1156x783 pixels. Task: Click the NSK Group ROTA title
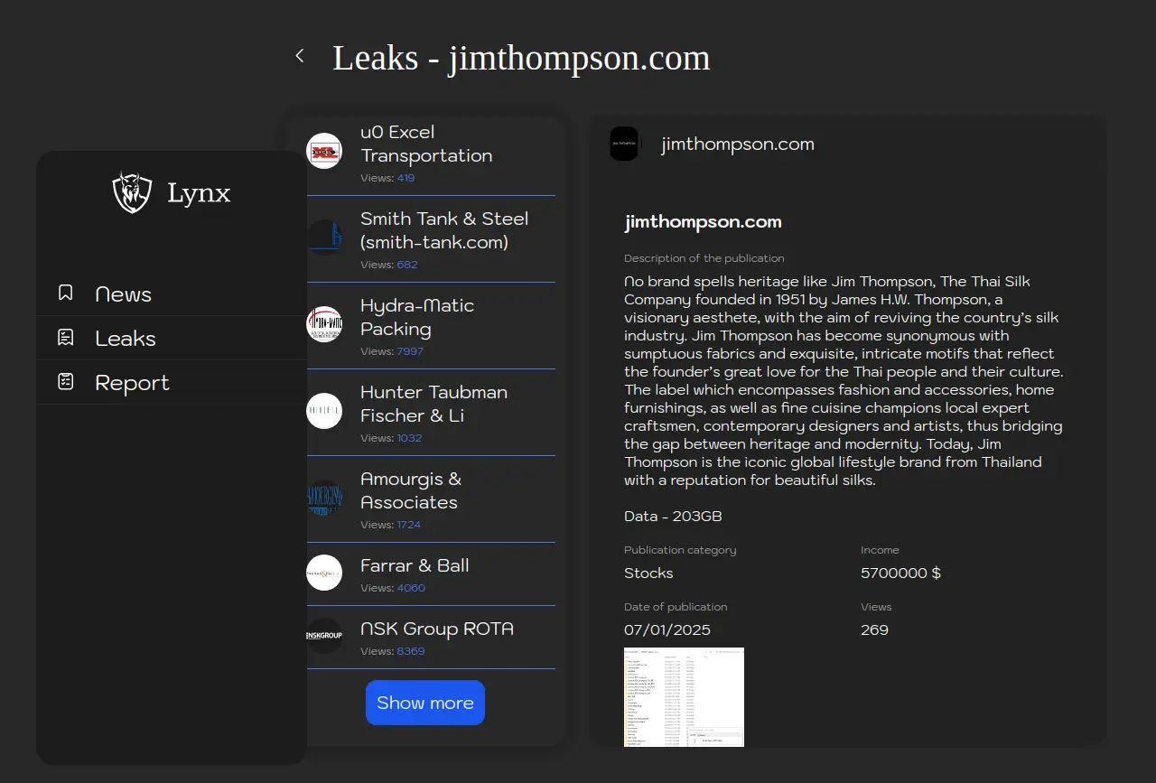(436, 629)
